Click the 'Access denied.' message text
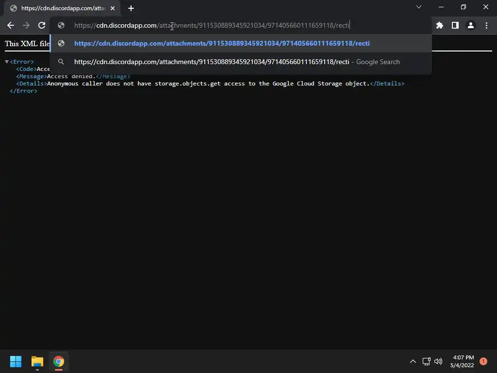Screen dimensions: 497x373 (71, 76)
